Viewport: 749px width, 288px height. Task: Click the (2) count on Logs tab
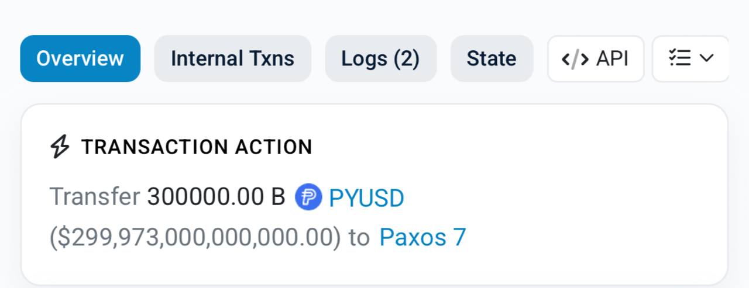[406, 58]
